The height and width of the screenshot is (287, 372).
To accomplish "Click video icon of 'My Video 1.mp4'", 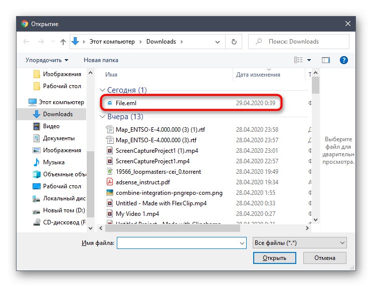I will (x=110, y=213).
